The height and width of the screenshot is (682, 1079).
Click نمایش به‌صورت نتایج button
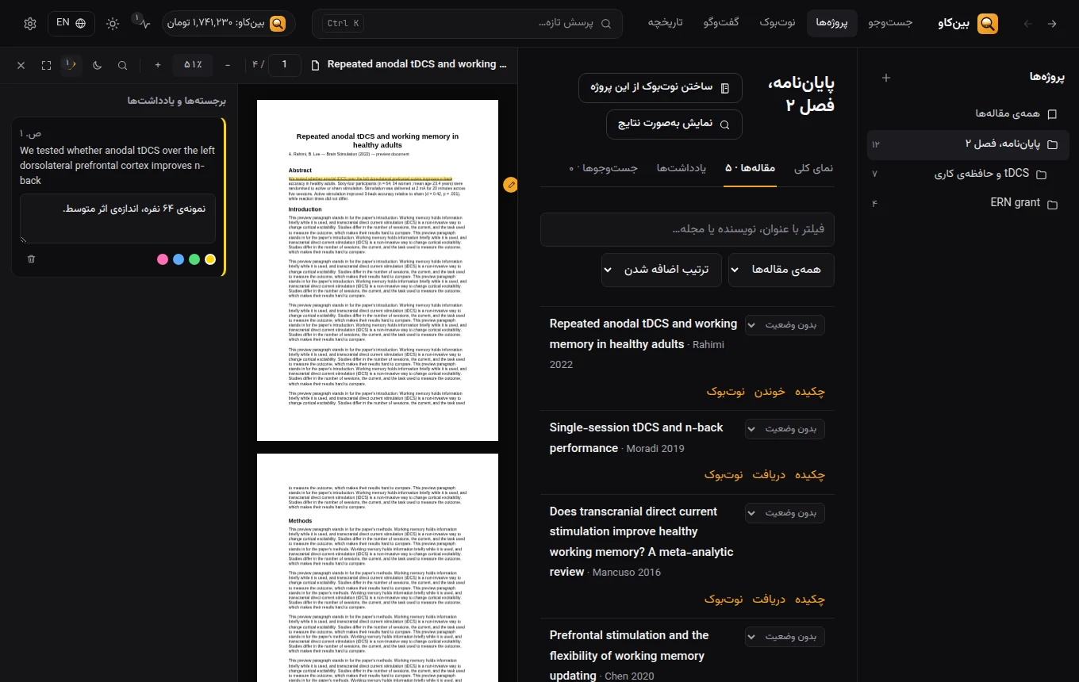click(674, 125)
